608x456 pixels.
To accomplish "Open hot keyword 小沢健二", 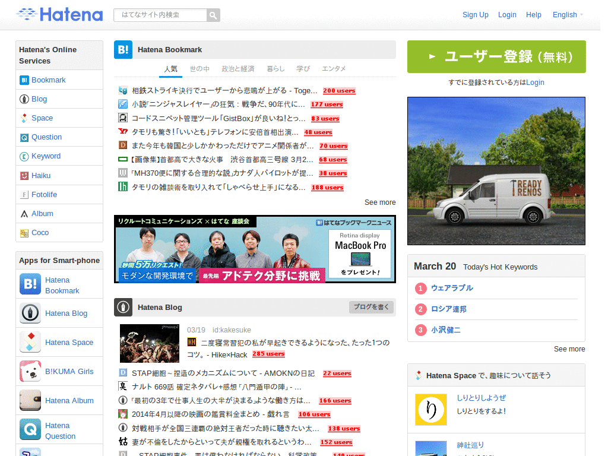I will click(446, 330).
